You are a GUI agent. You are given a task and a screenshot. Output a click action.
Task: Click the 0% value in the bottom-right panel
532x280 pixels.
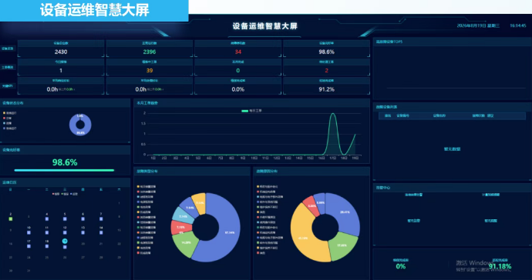(x=401, y=266)
